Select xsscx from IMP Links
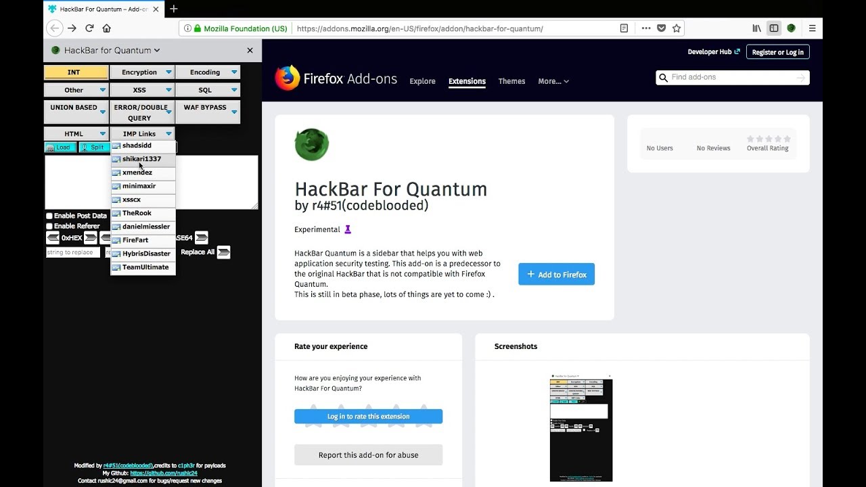Image resolution: width=866 pixels, height=487 pixels. click(143, 200)
